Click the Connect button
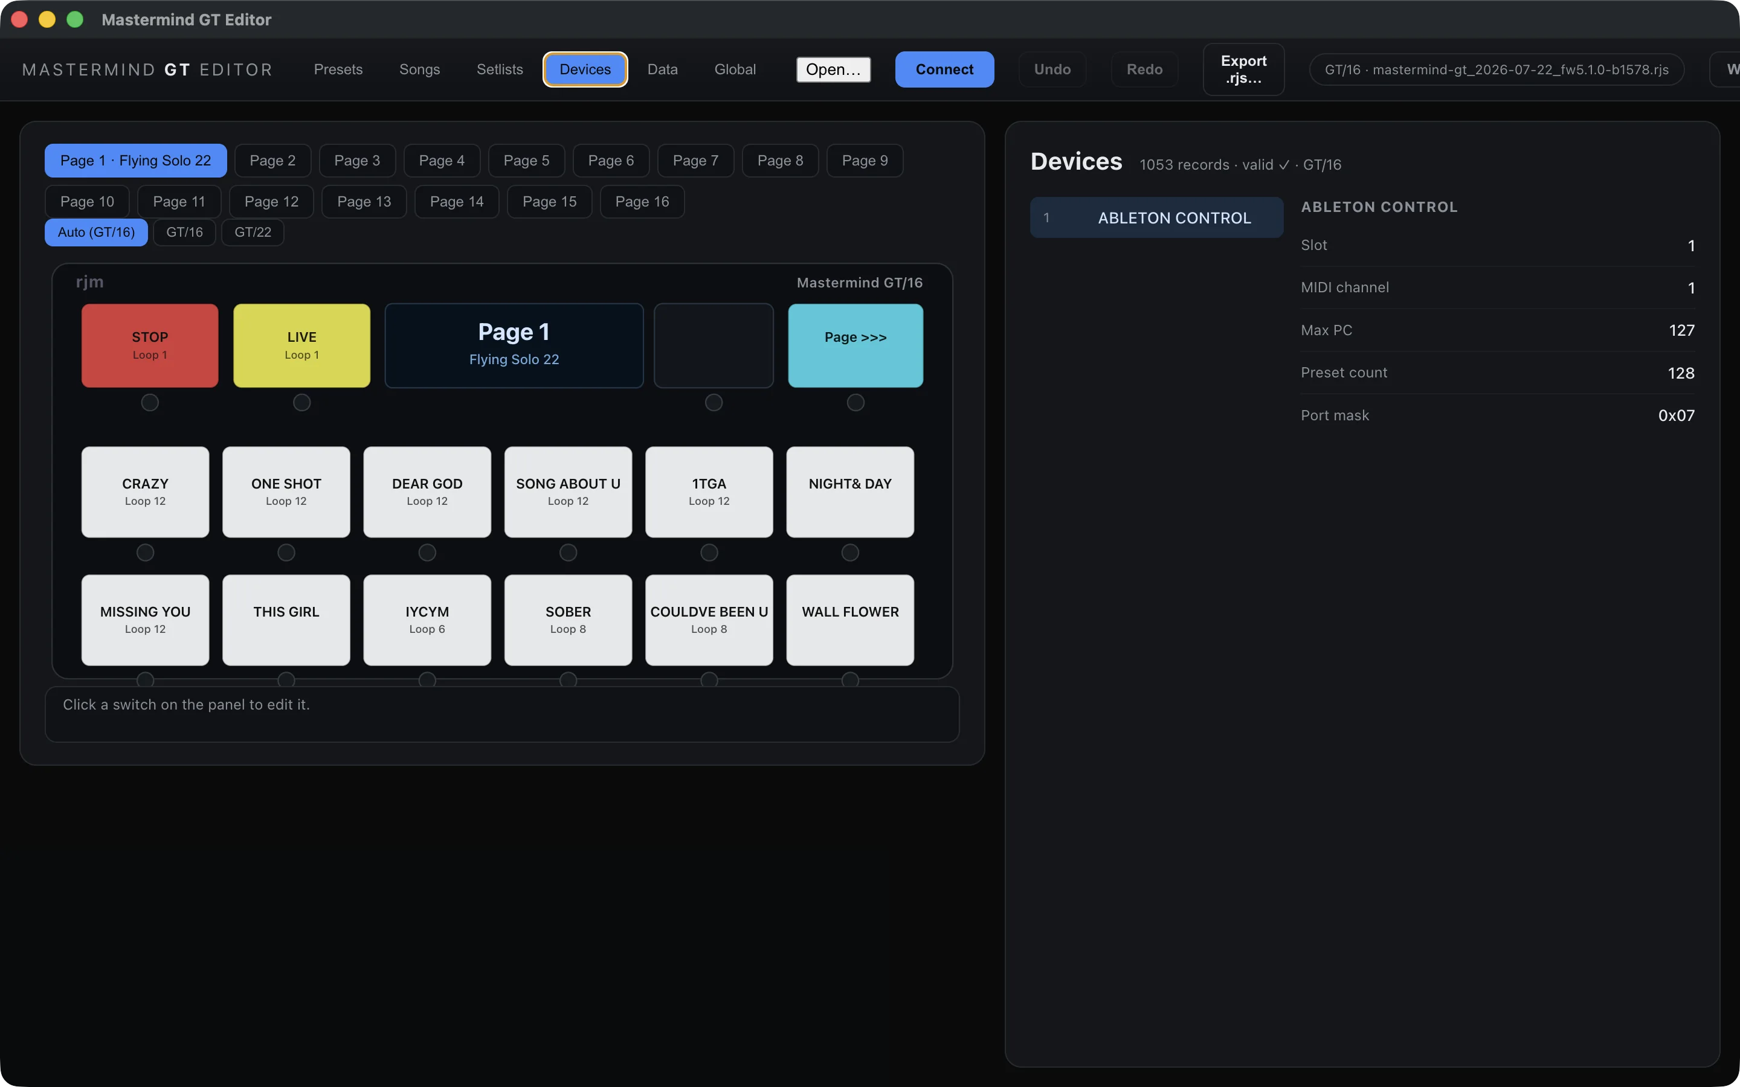This screenshot has height=1087, width=1740. [x=944, y=69]
